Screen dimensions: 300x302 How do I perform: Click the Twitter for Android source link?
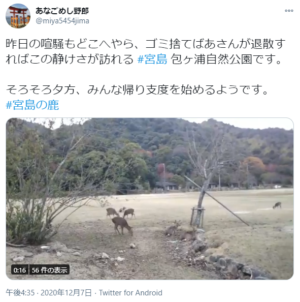tap(130, 292)
